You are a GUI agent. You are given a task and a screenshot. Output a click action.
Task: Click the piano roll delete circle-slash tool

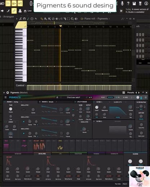(x=53, y=19)
